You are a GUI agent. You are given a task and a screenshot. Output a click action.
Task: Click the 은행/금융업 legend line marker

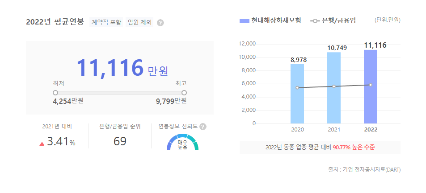[315, 21]
